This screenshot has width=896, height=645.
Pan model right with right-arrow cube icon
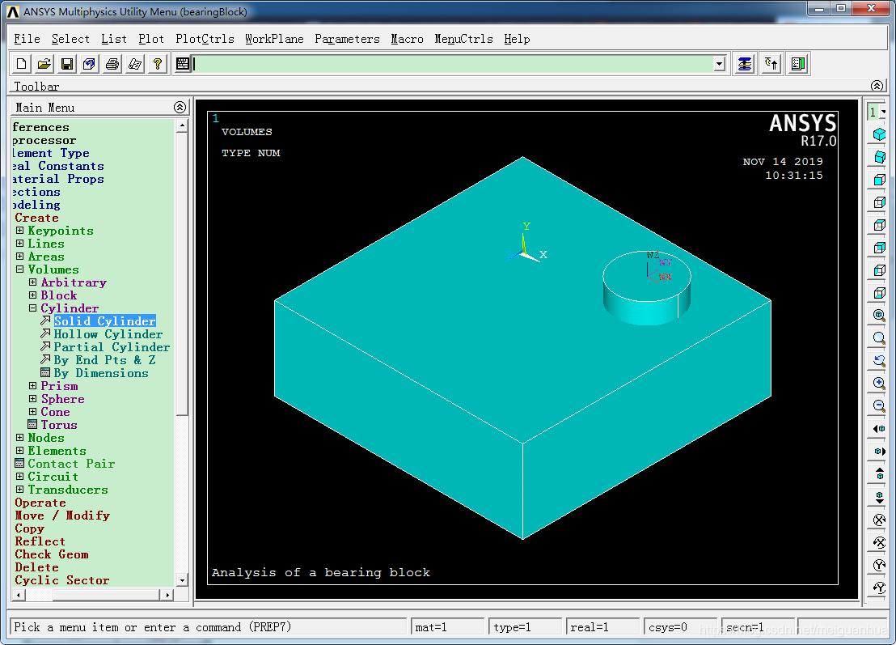[880, 451]
